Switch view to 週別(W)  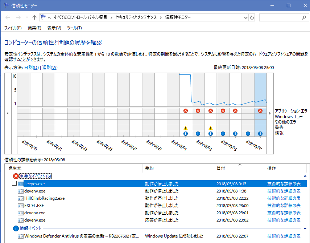50,68
